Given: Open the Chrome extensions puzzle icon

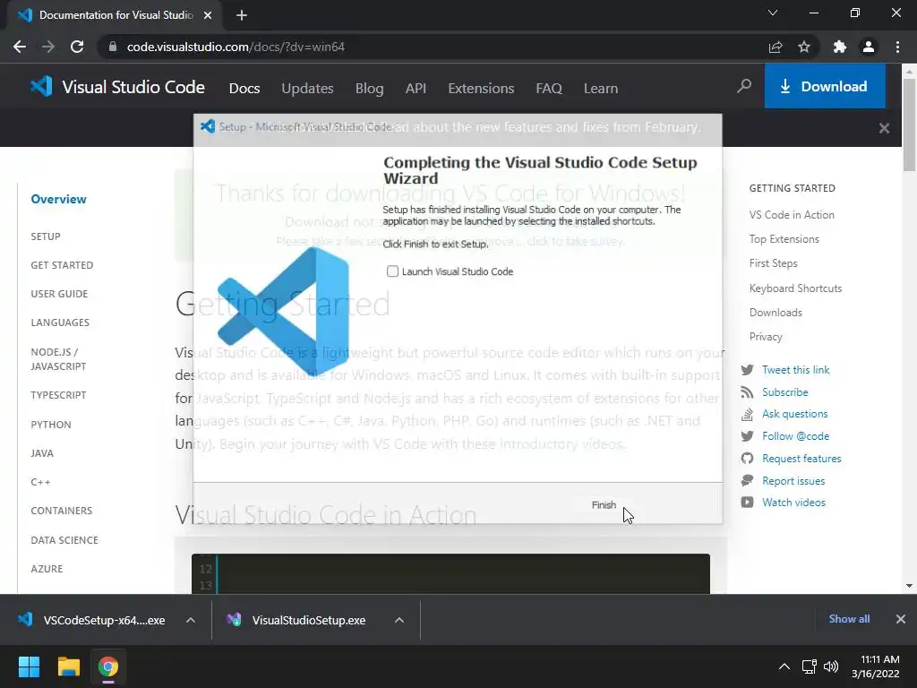Looking at the screenshot, I should coord(840,47).
